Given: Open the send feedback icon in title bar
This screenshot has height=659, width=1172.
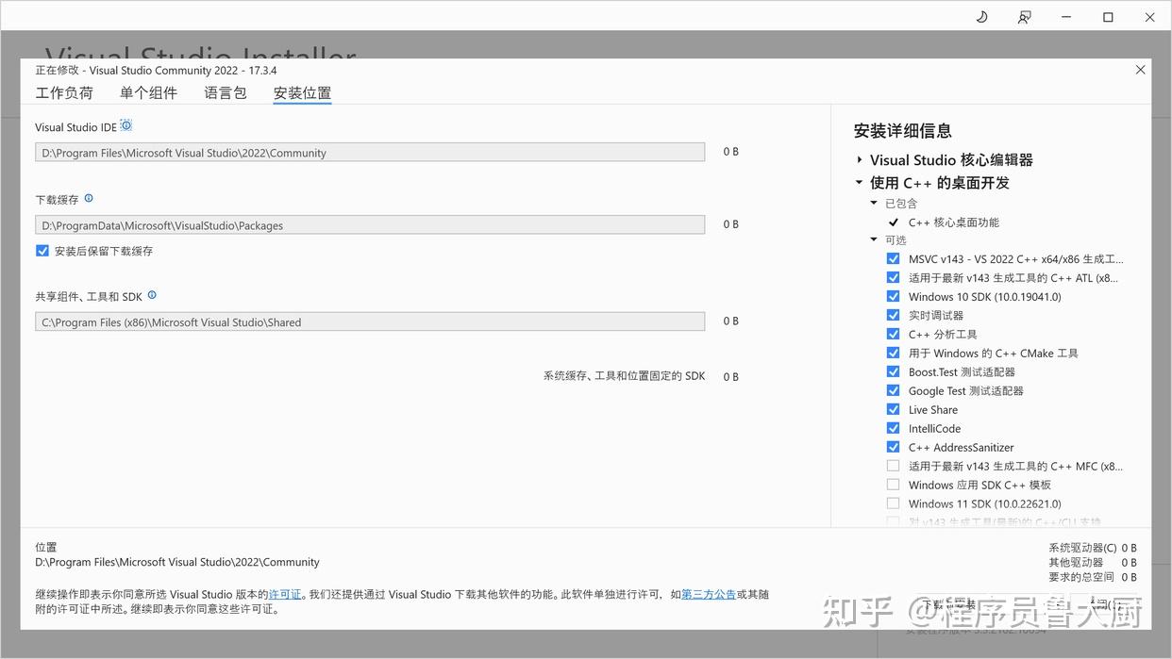Looking at the screenshot, I should pos(1024,17).
